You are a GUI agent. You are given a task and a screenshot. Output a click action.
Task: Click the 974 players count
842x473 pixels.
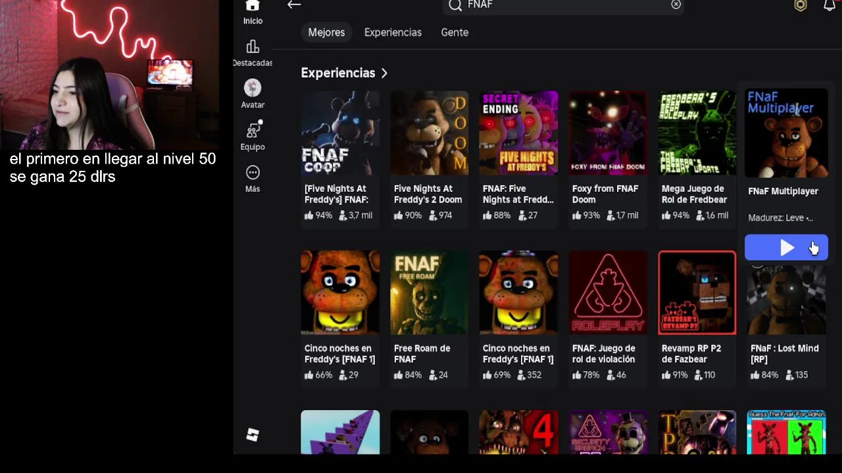pyautogui.click(x=441, y=215)
